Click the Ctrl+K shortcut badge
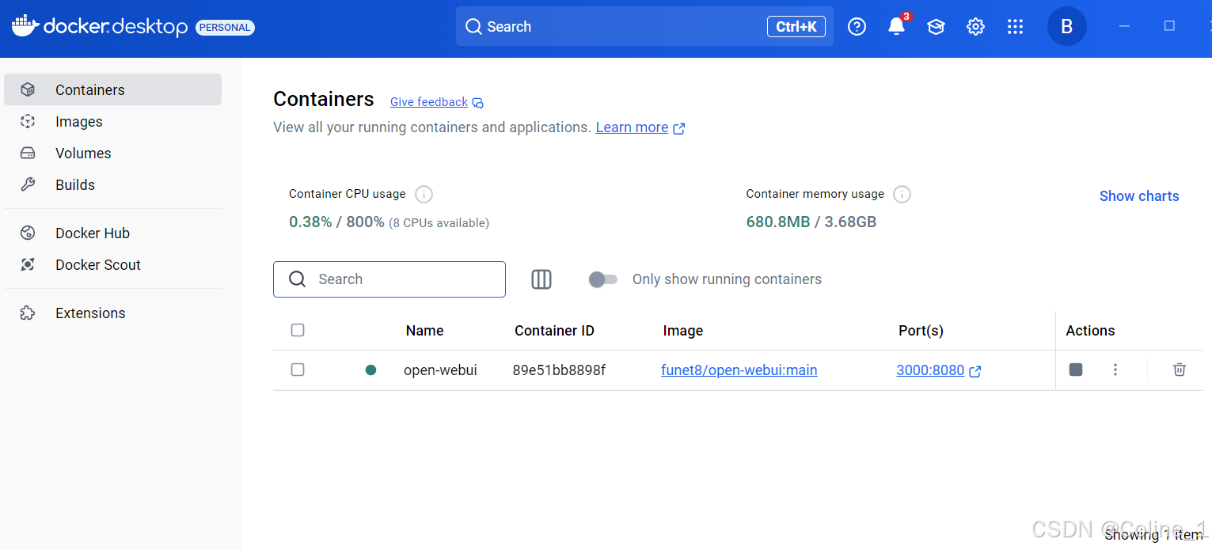 (x=796, y=27)
